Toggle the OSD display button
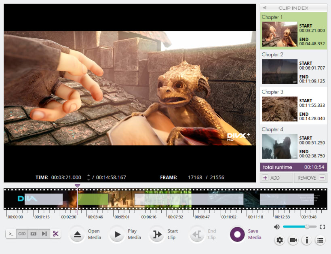Screen dimensions: 331x254 point(22,234)
